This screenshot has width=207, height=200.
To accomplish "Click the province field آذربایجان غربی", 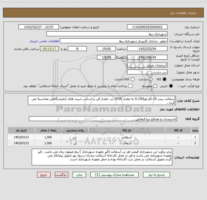I will click(147, 65).
